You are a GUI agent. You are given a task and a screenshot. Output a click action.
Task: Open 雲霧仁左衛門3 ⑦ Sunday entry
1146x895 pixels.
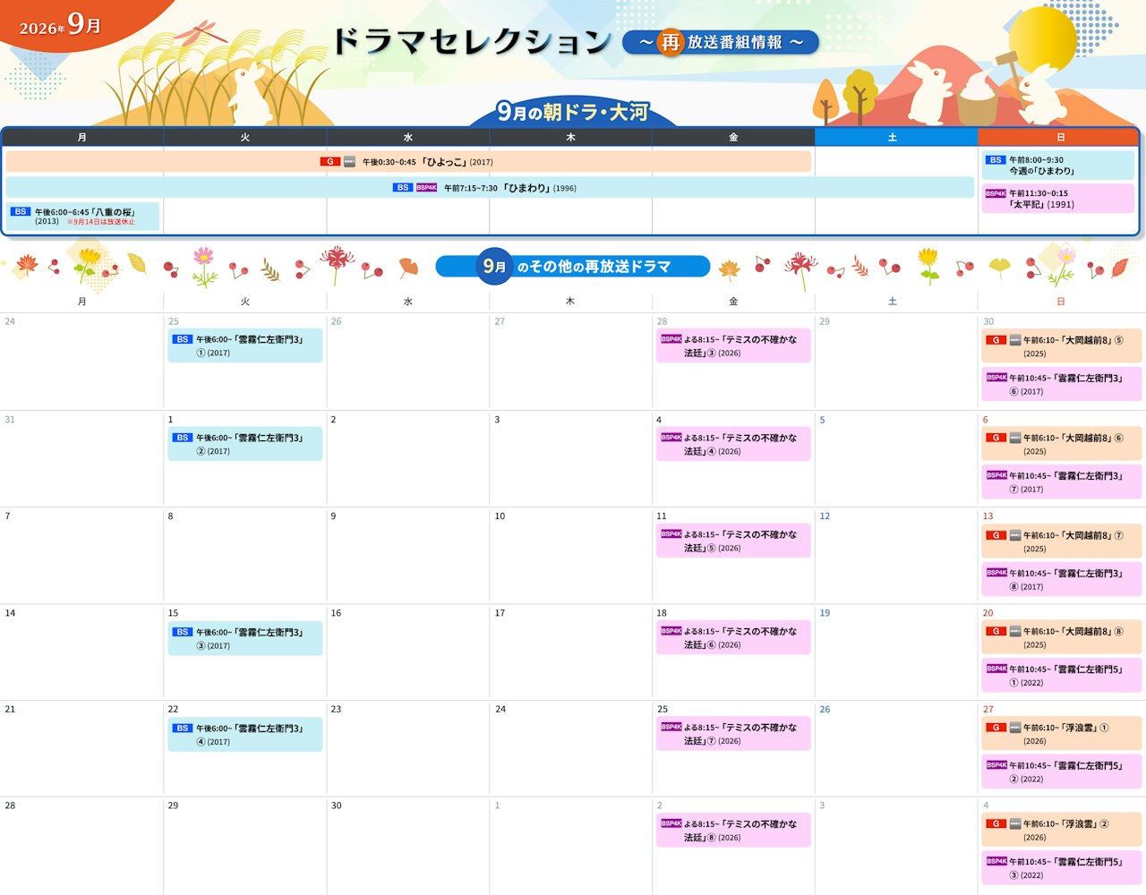click(1062, 482)
